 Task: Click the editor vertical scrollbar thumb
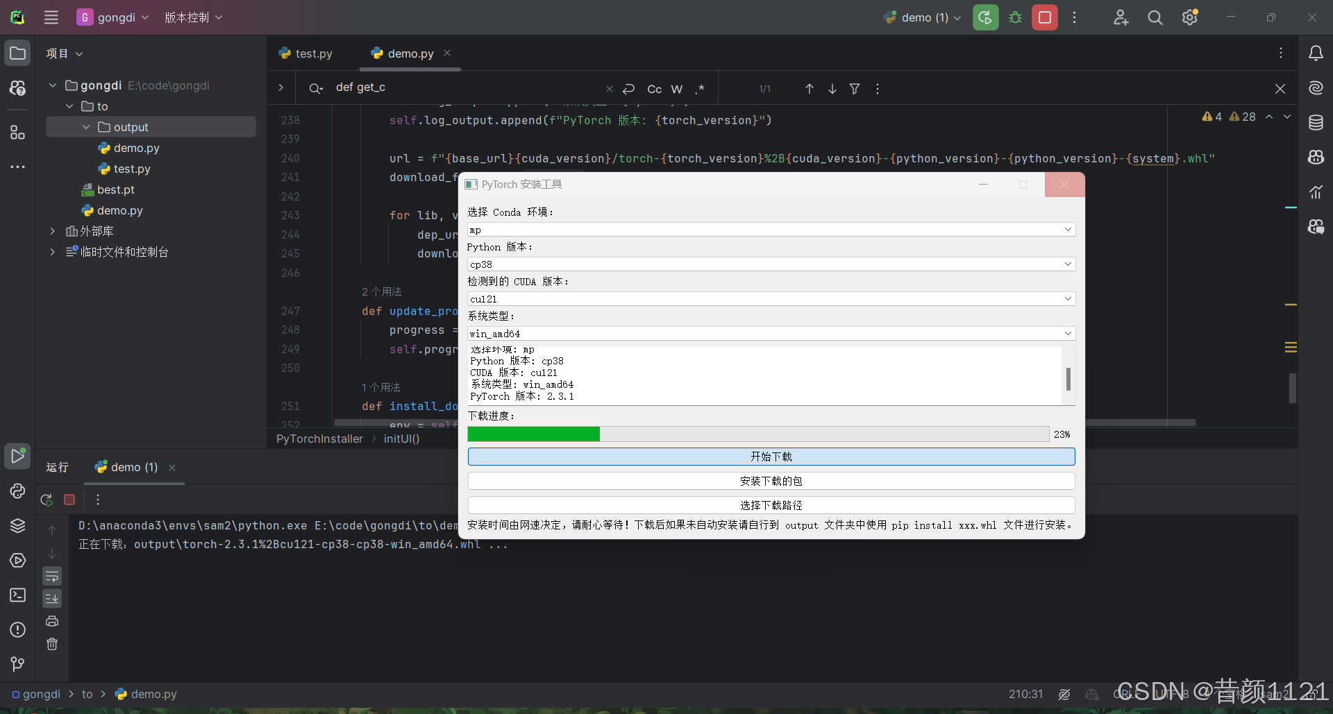click(x=1293, y=388)
